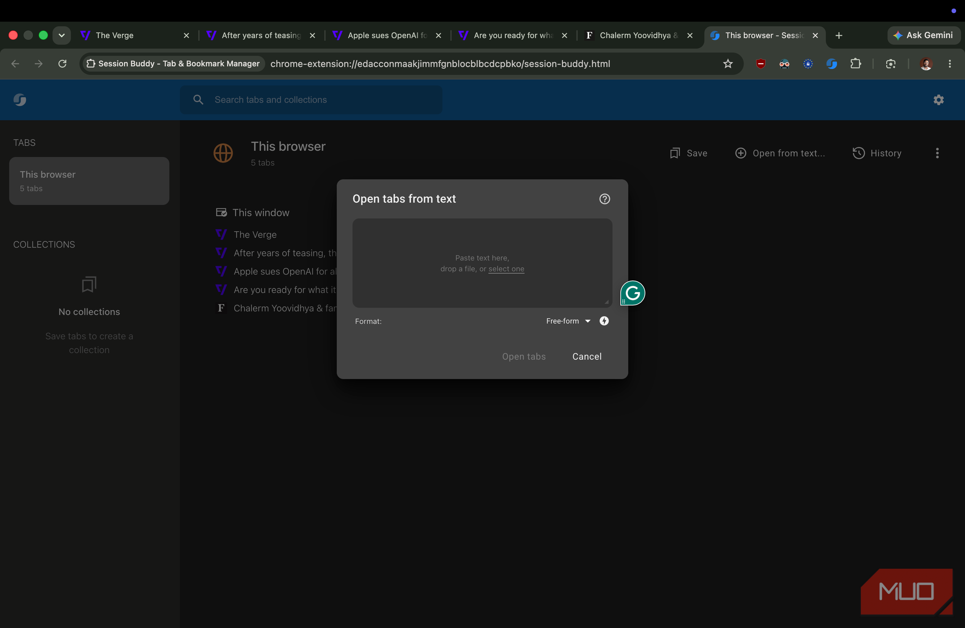
Task: Click the Grammarly floating icon
Action: pyautogui.click(x=633, y=293)
